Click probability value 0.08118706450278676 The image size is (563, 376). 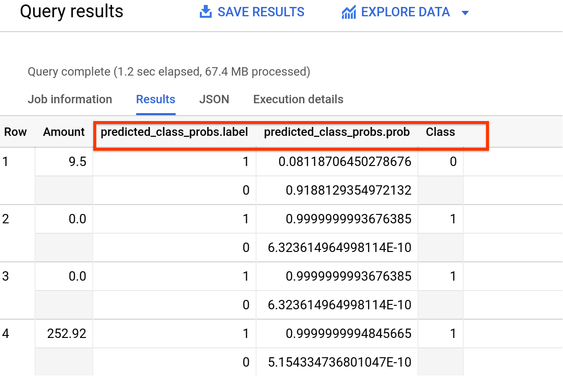pyautogui.click(x=345, y=162)
